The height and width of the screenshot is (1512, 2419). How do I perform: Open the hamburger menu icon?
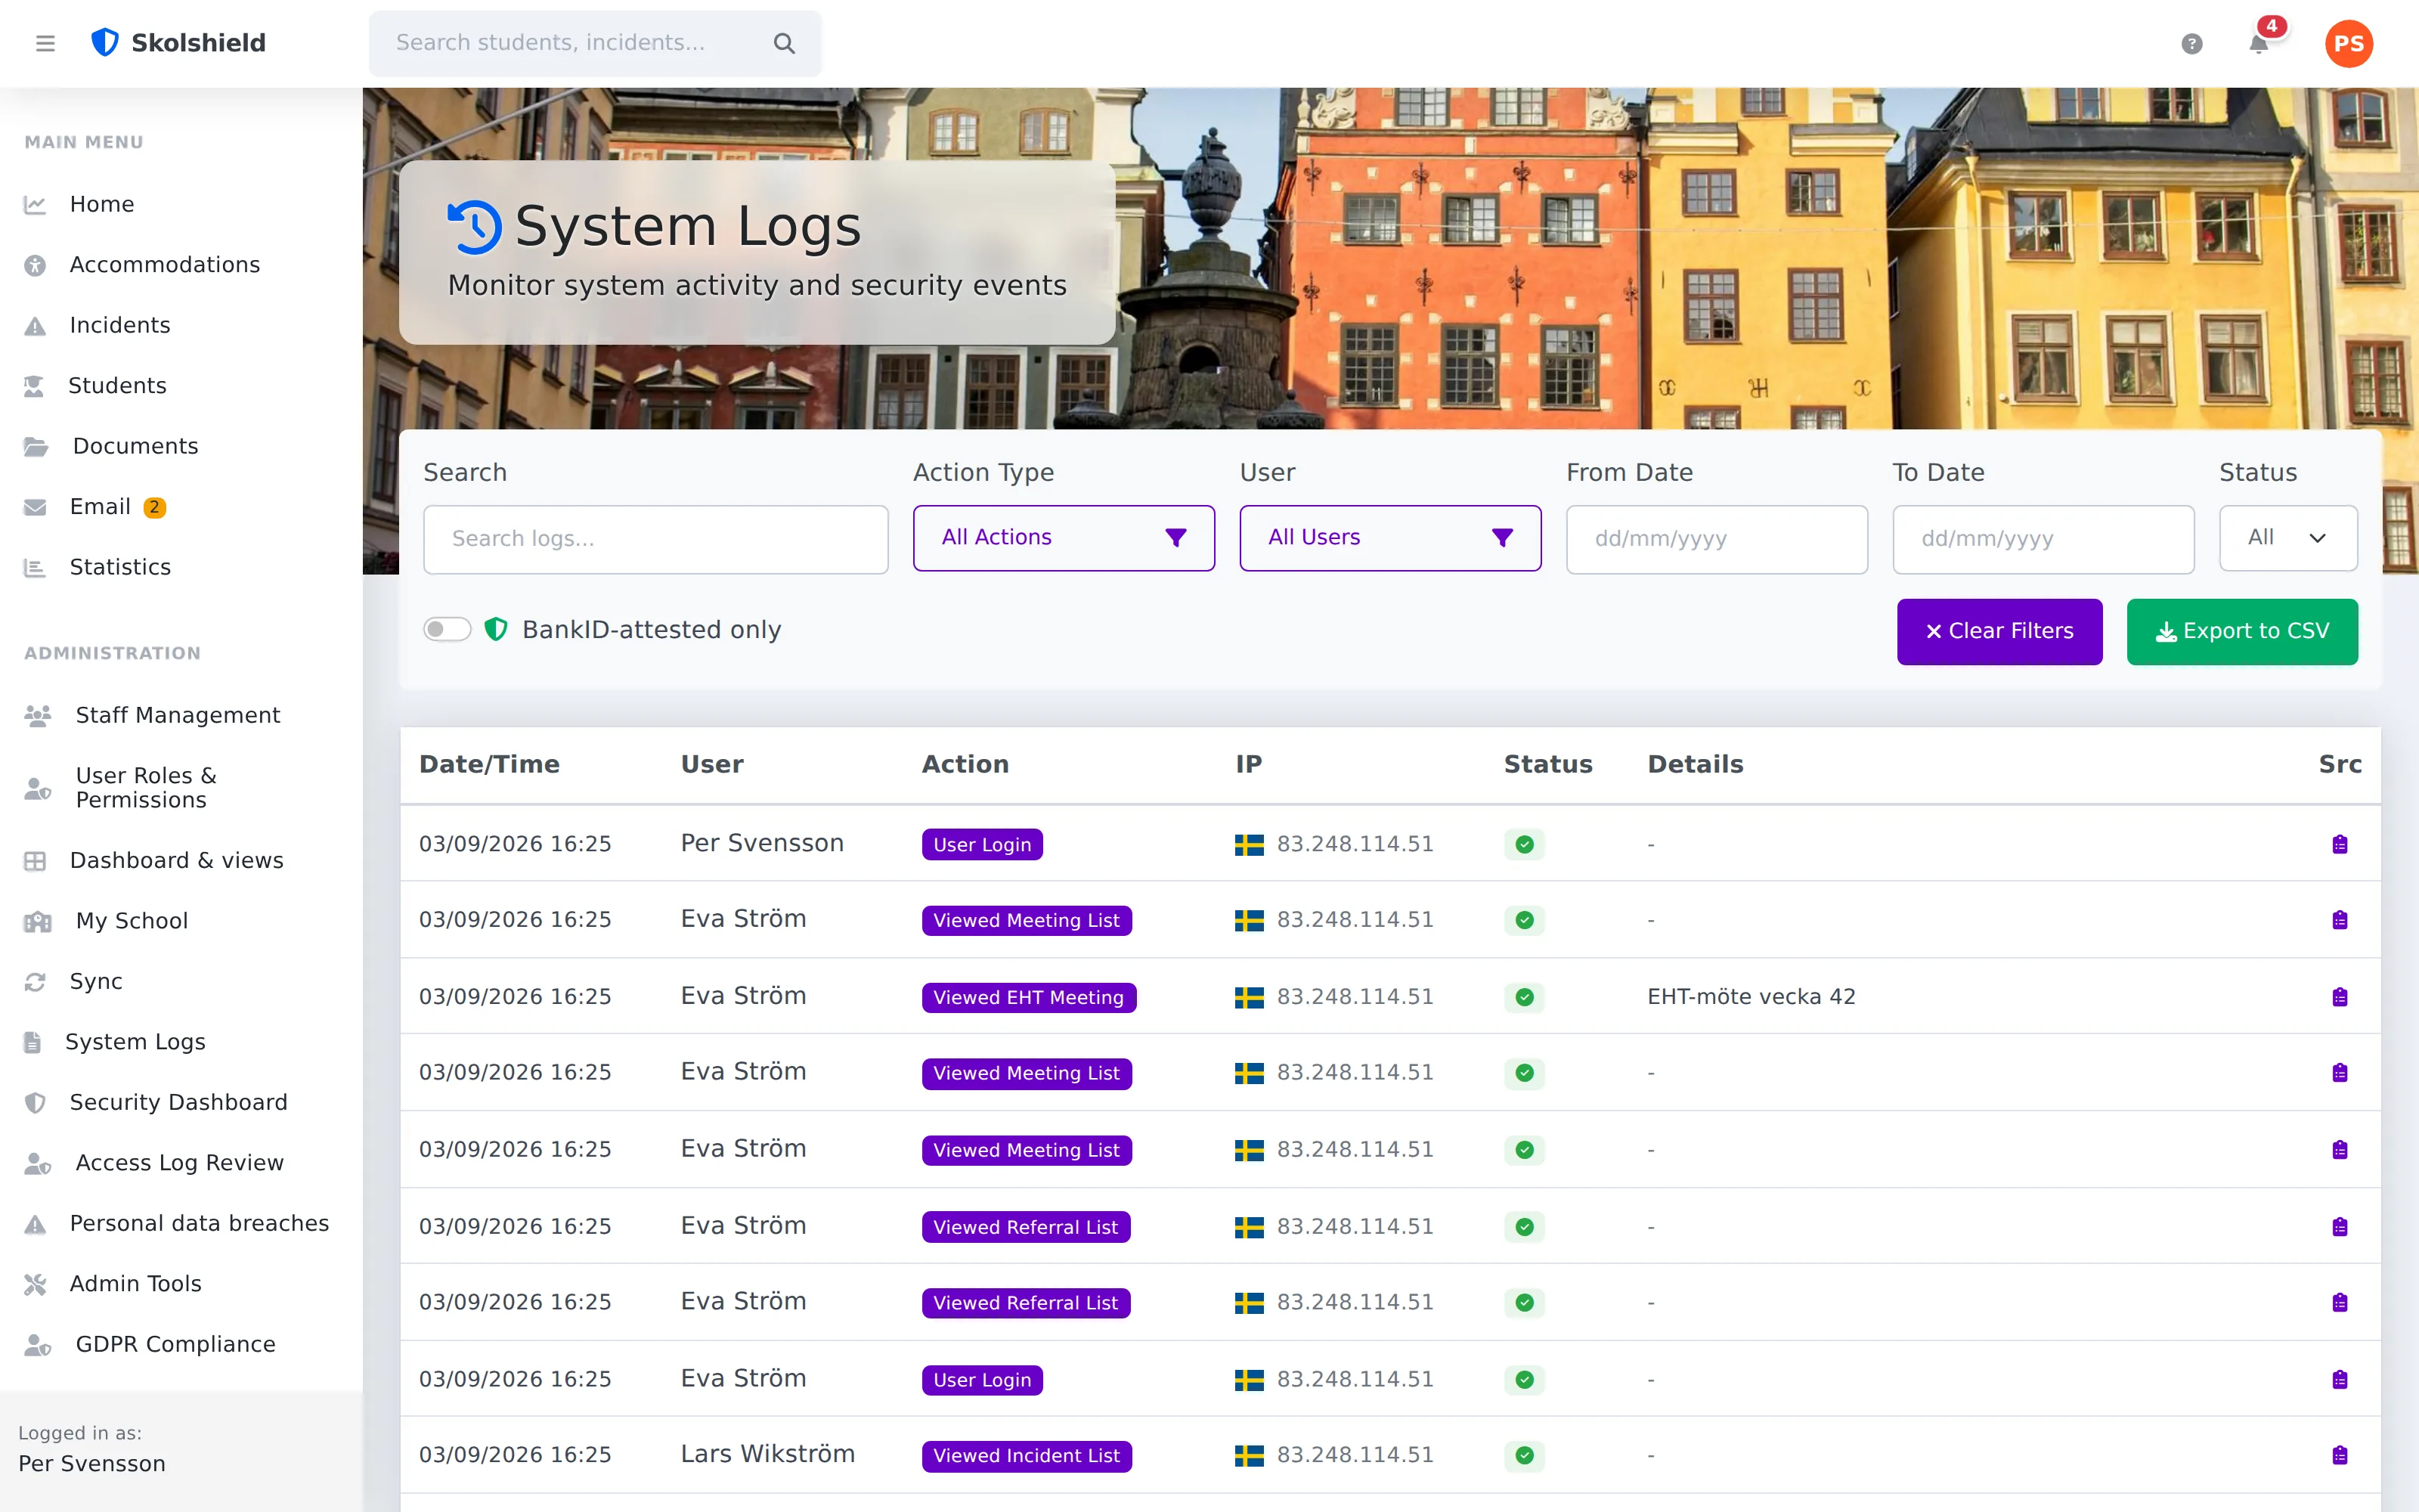[x=45, y=43]
